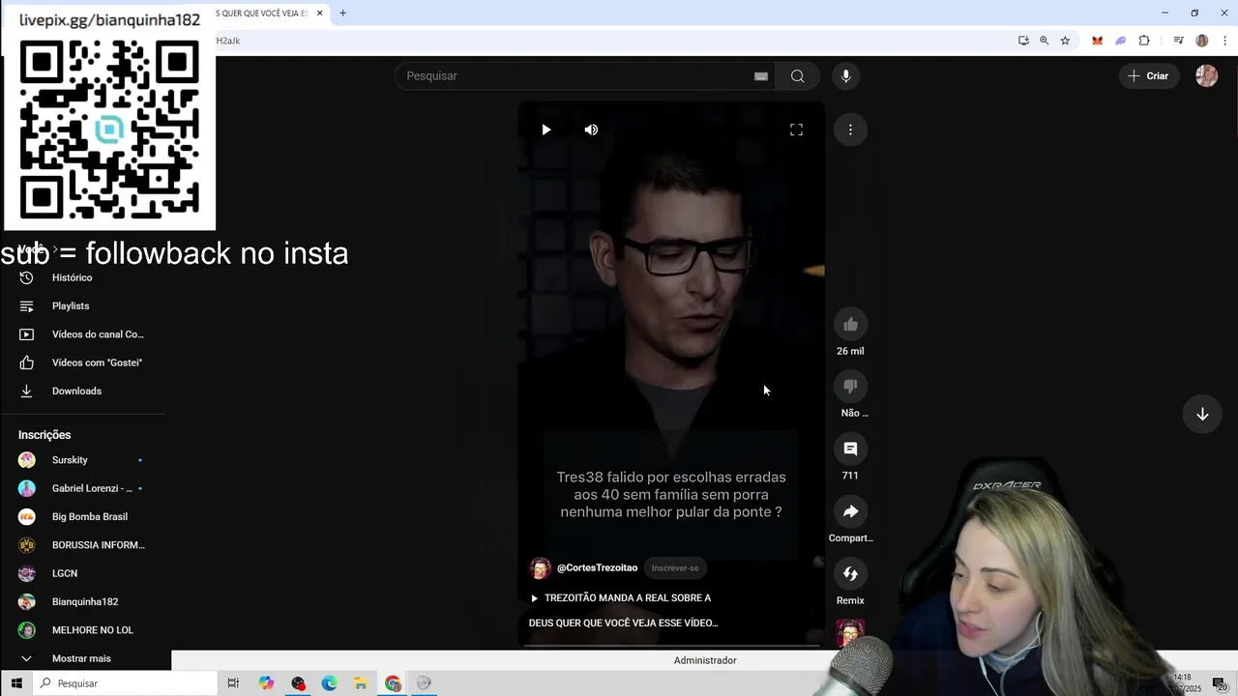Open the Chrome extensions puzzle menu
The height and width of the screenshot is (696, 1238).
[x=1144, y=41]
